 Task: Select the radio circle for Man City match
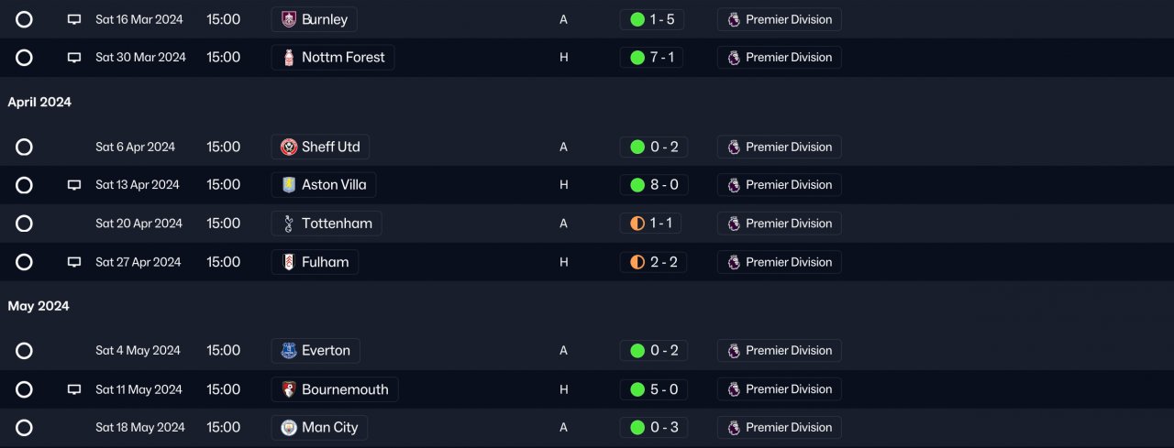24,428
